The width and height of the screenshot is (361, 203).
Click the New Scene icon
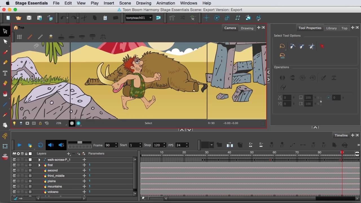[8, 18]
